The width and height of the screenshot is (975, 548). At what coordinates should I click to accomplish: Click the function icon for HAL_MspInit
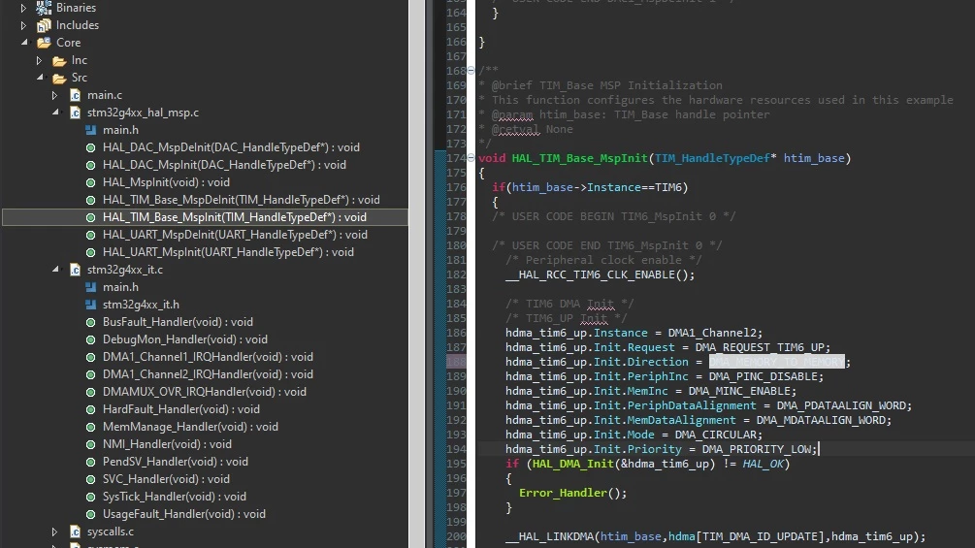[x=91, y=182]
